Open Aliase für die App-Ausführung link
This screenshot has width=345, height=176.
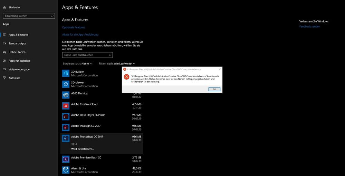click(80, 35)
